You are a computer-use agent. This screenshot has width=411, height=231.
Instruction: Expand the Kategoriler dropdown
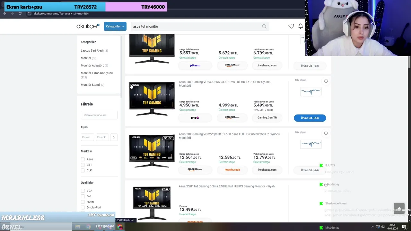[x=115, y=26]
